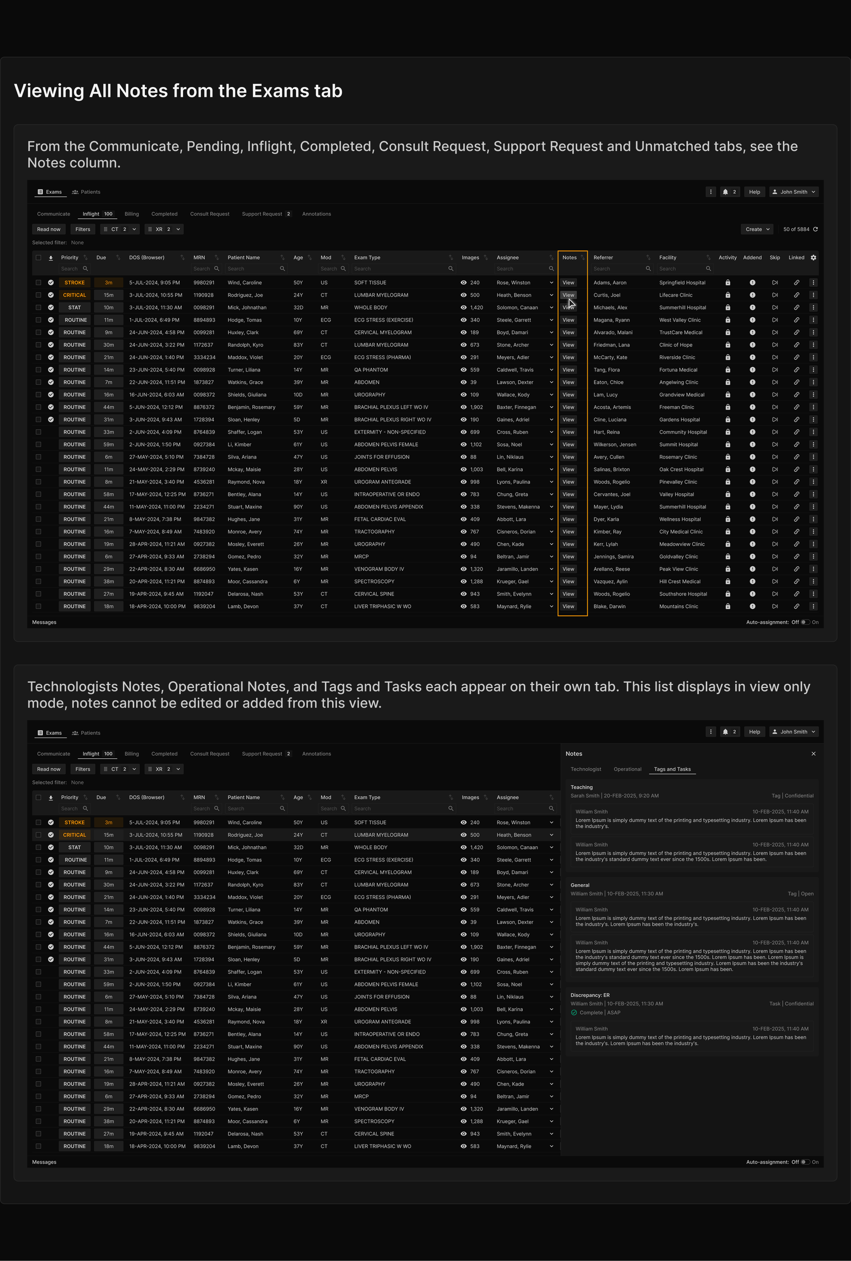
Task: Open the three-dot menu for Mountains Clinic row
Action: 813,607
